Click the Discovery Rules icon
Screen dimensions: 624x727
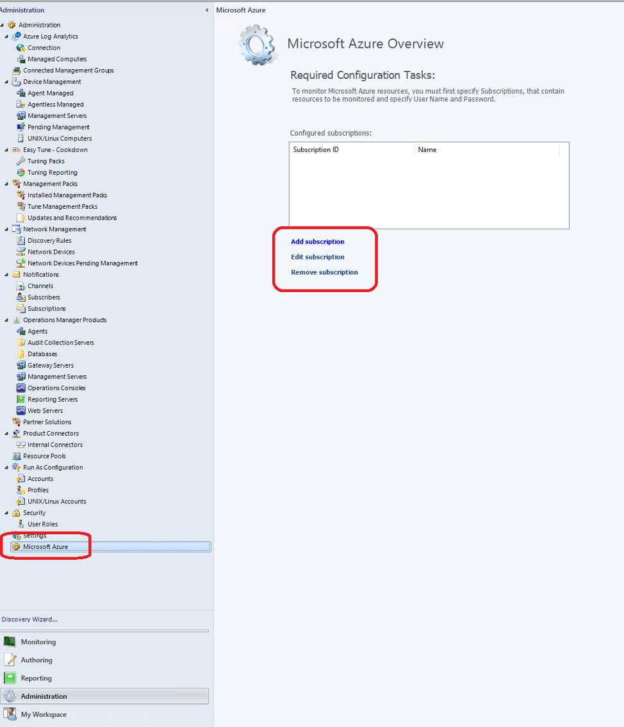pyautogui.click(x=21, y=241)
